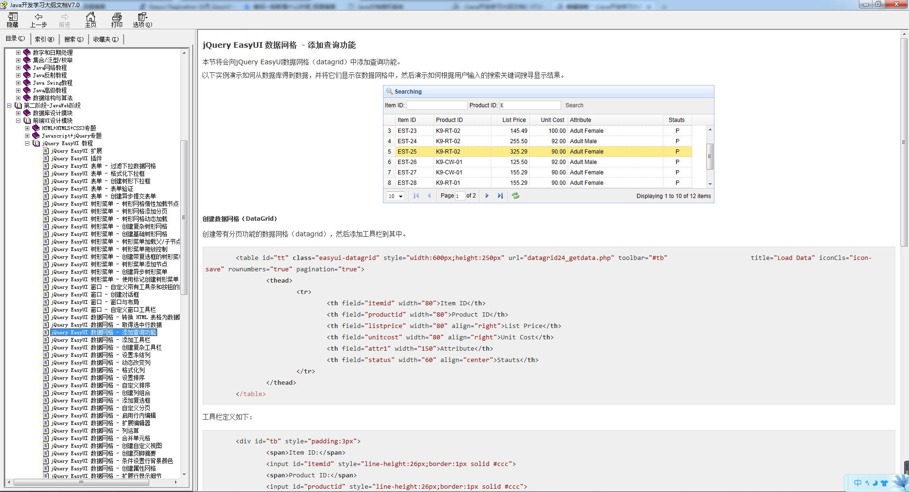The height and width of the screenshot is (492, 909).
Task: Expand the 集合/泛型/枚举 tree node
Action: pyautogui.click(x=18, y=60)
